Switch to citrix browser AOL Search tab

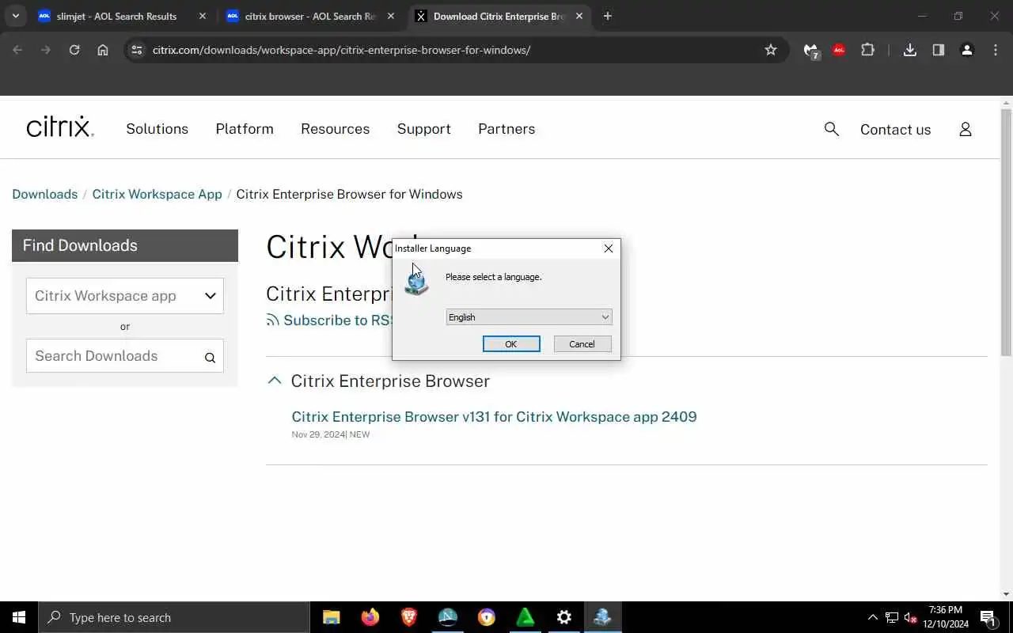(x=309, y=16)
